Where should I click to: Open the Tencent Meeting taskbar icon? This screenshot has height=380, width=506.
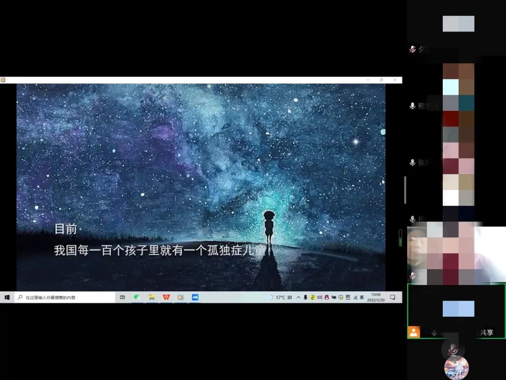195,297
